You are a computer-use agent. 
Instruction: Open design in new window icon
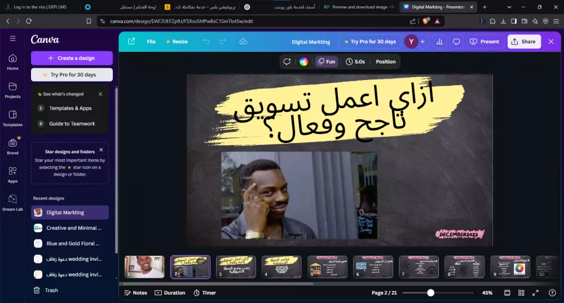[x=131, y=42]
